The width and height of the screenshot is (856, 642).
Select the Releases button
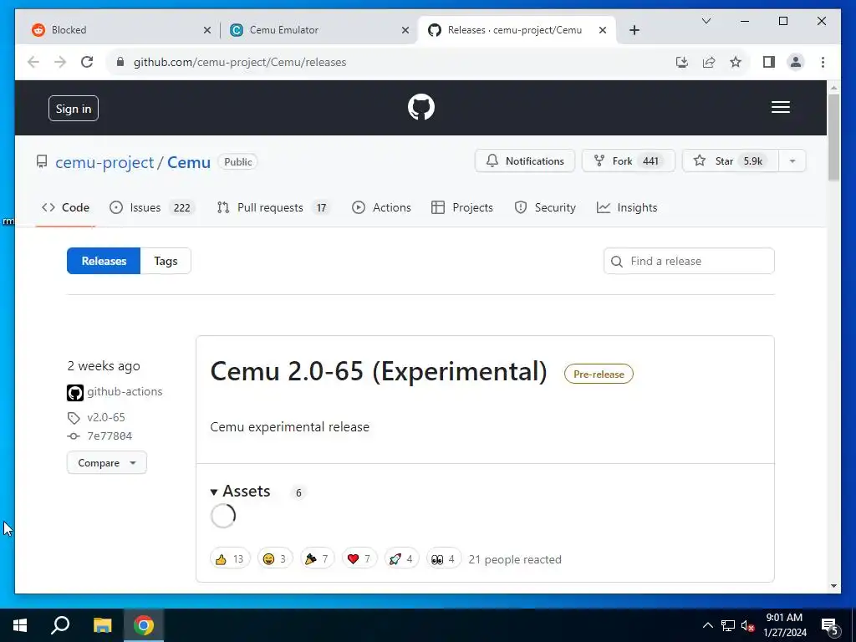tap(104, 261)
